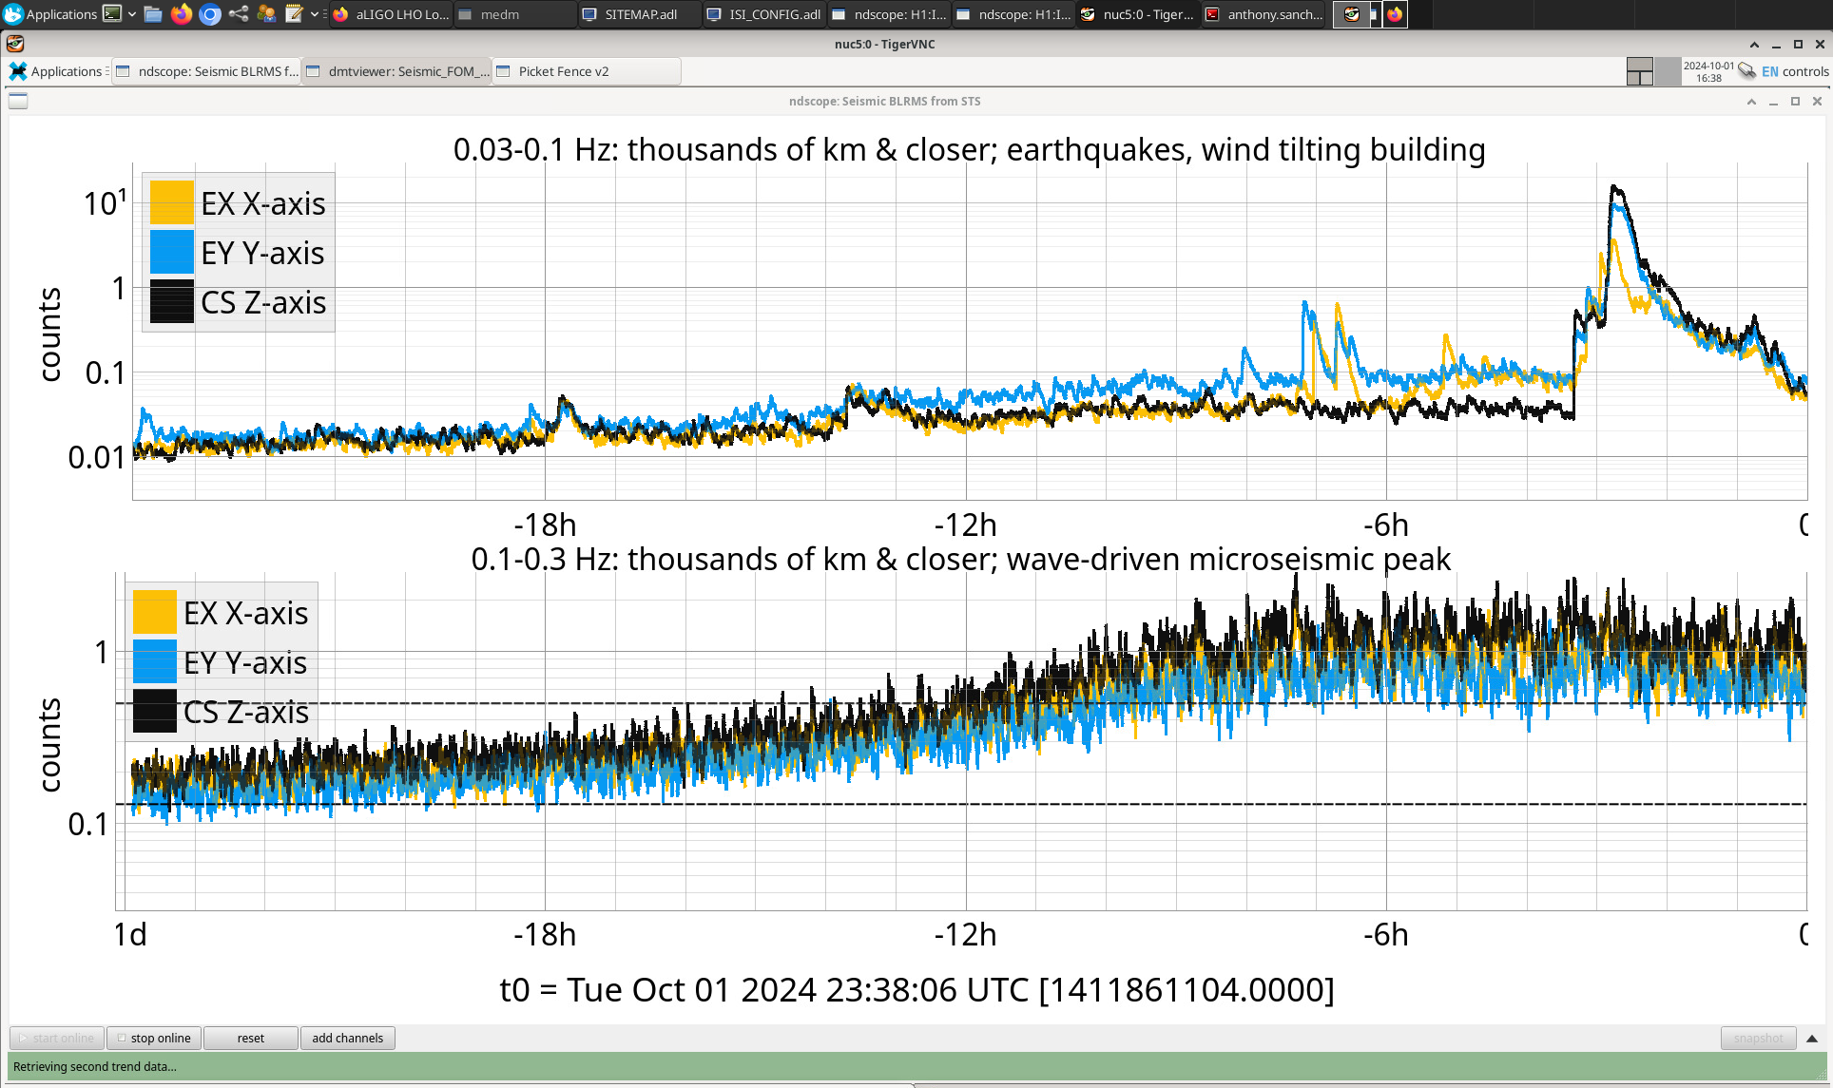Click EX X-axis yellow swatch in bottom legend

pyautogui.click(x=155, y=612)
